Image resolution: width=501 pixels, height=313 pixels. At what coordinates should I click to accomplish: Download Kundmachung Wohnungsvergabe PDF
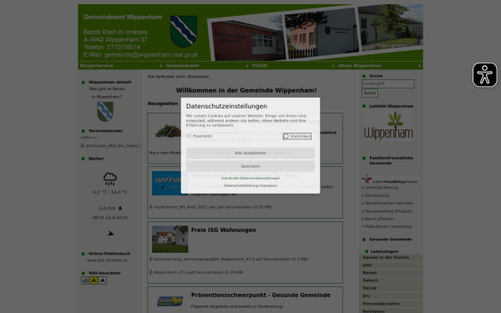click(x=231, y=259)
